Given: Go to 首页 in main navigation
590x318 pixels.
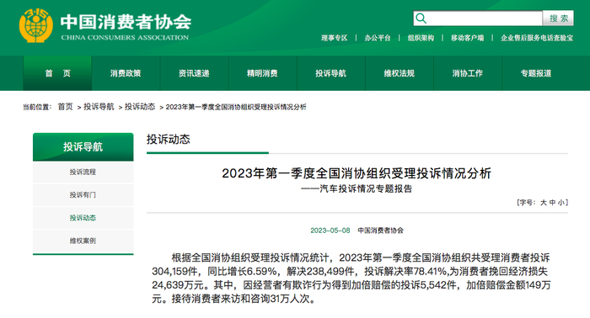Looking at the screenshot, I should tap(57, 73).
